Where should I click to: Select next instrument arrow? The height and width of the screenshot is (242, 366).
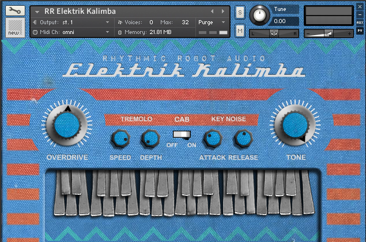[x=223, y=11]
